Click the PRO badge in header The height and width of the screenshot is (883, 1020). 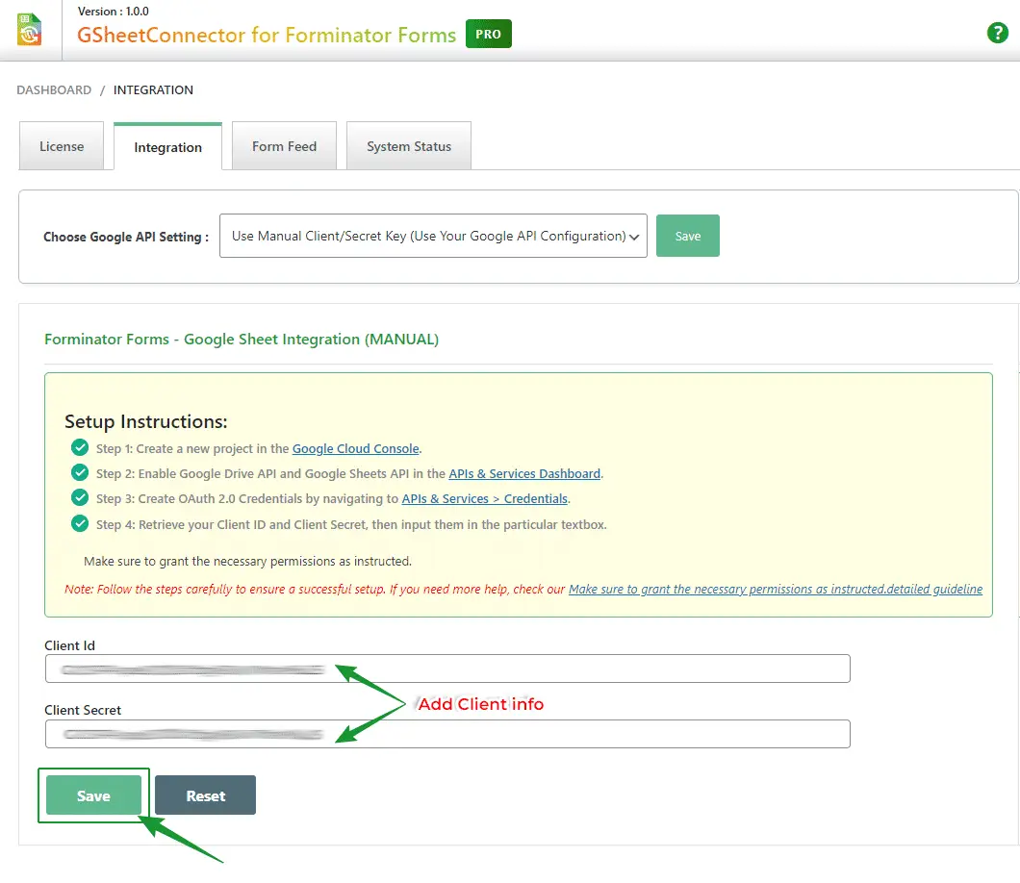pos(489,35)
